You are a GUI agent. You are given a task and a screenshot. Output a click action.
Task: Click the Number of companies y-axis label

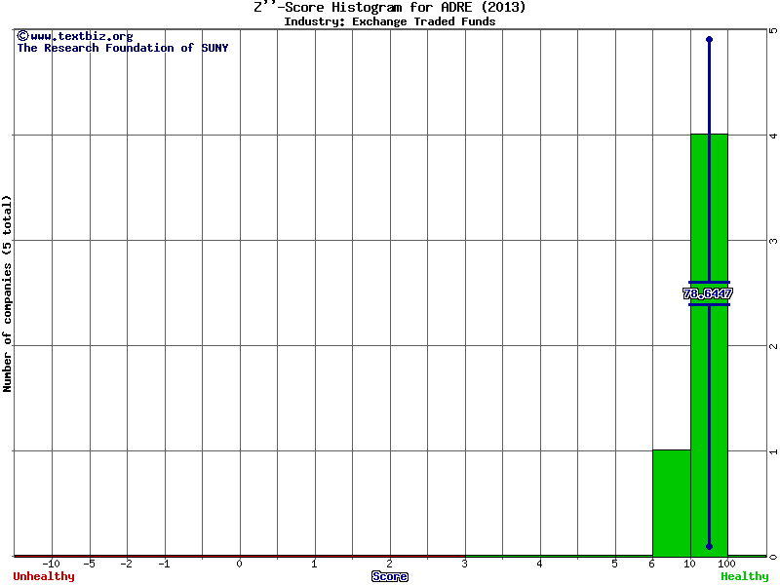coord(8,293)
